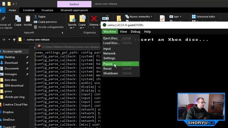Open Immagini in the navigation pane
Image resolution: width=228 pixels, height=128 pixels.
point(11,74)
